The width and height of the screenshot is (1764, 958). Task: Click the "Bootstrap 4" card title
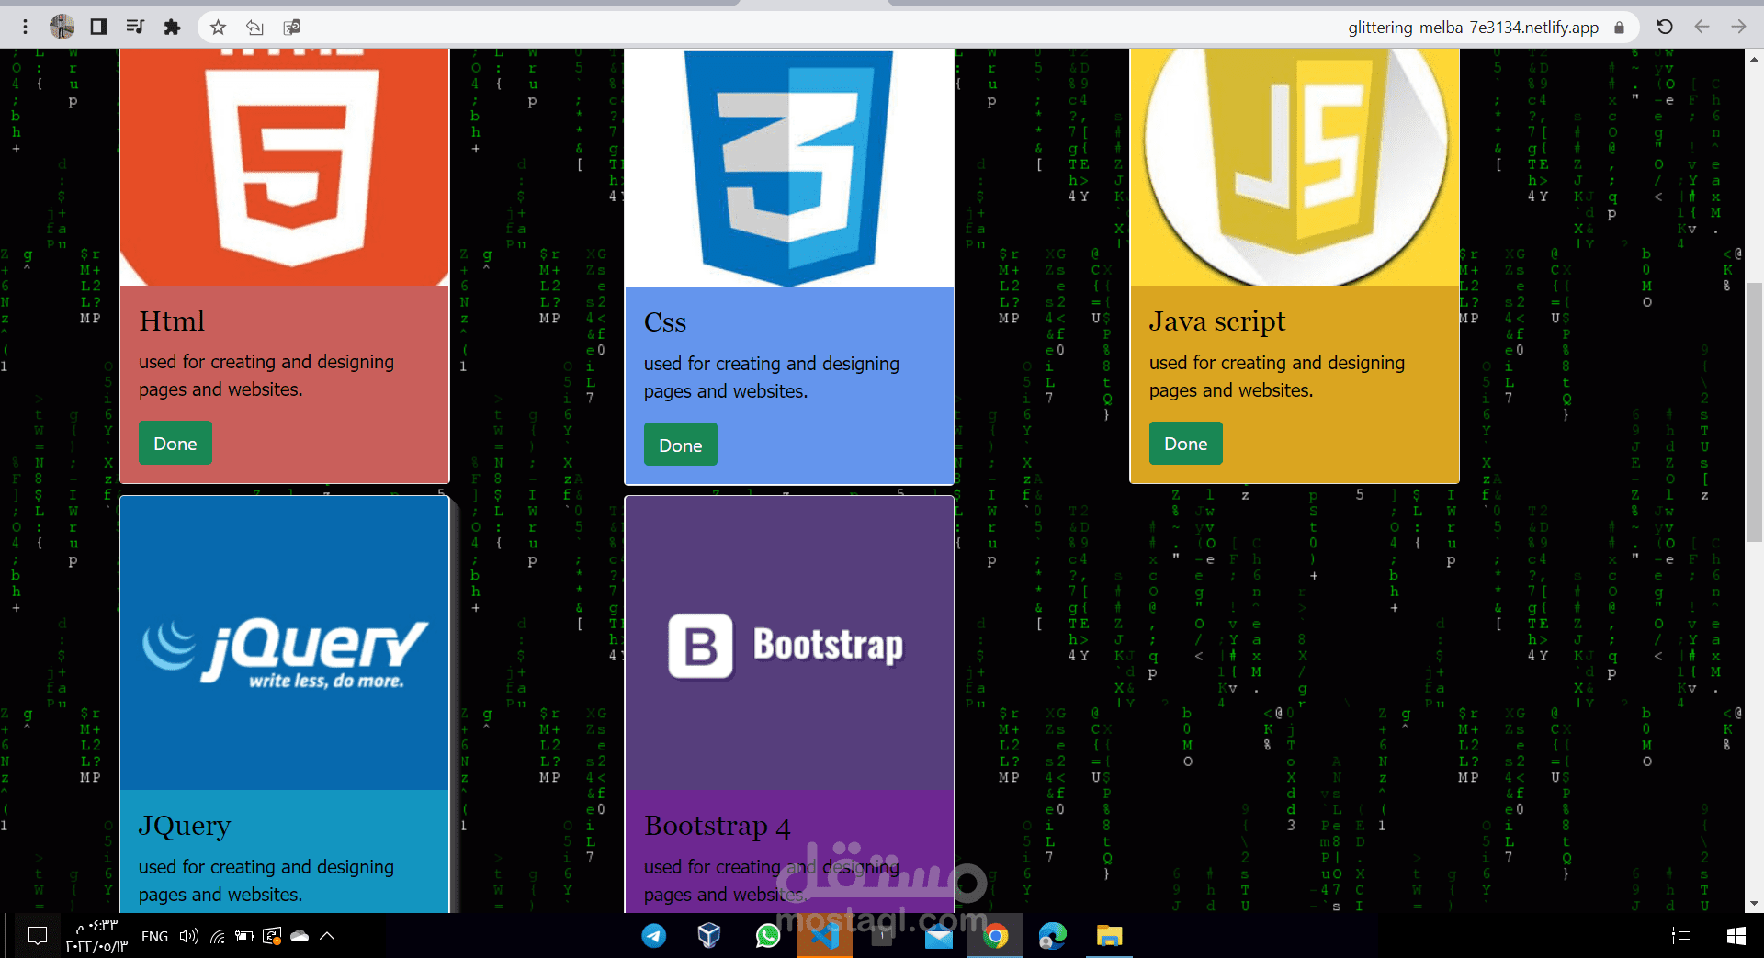[718, 826]
